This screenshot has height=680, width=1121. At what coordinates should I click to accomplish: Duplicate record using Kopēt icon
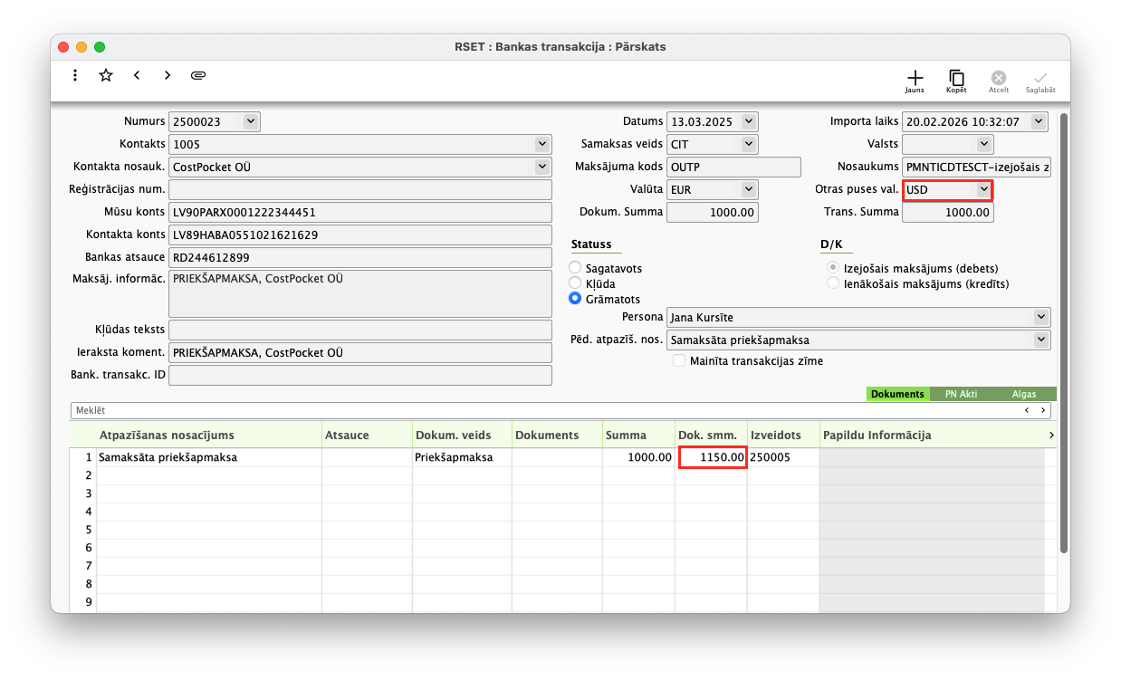[956, 81]
